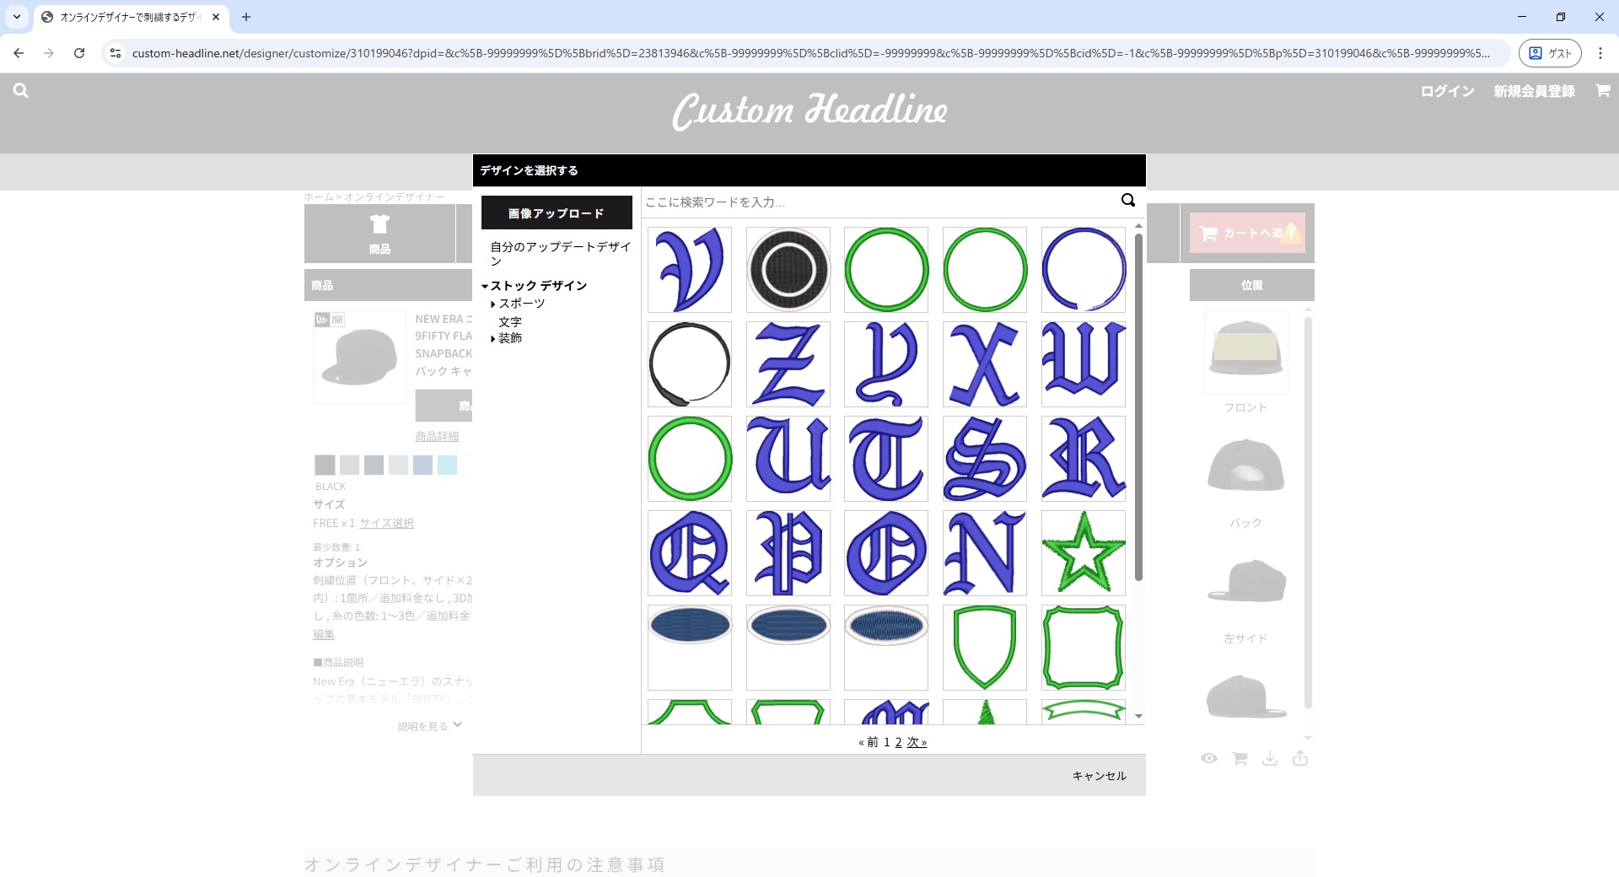1619x877 pixels.
Task: Select the green shield outline design
Action: click(x=984, y=648)
